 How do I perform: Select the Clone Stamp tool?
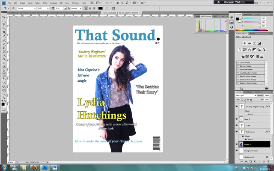4,48
